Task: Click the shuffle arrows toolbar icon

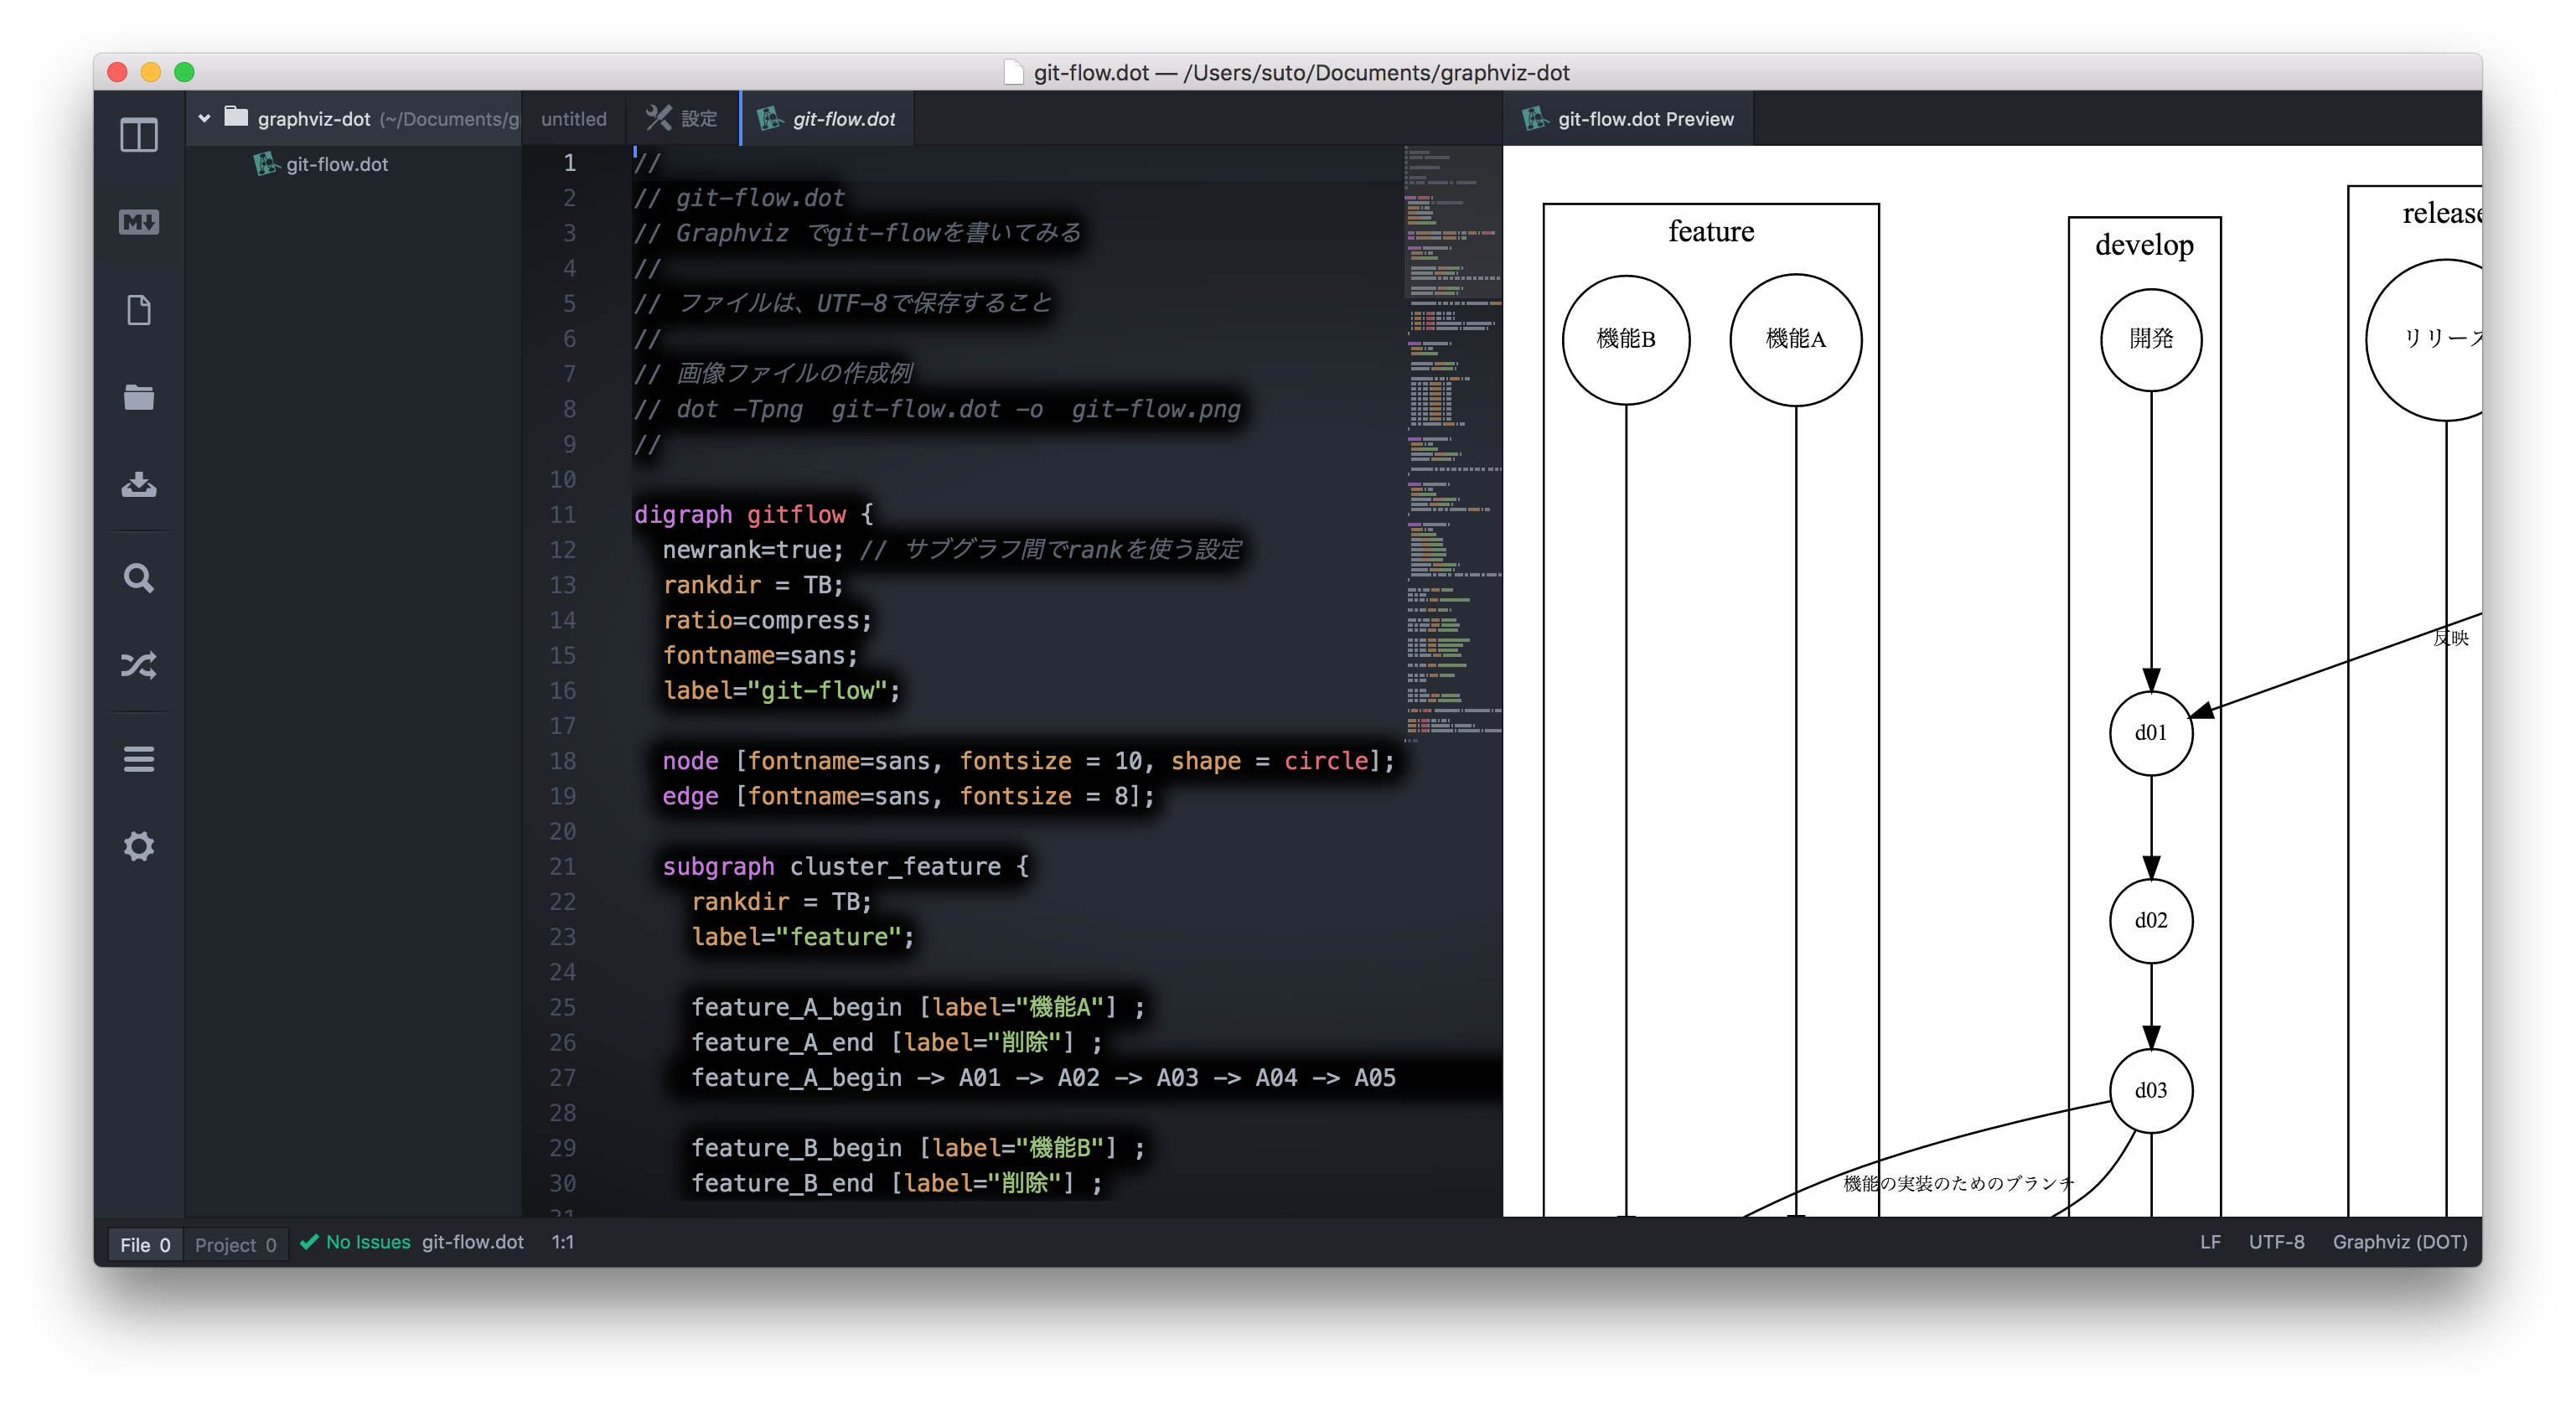Action: pos(138,666)
